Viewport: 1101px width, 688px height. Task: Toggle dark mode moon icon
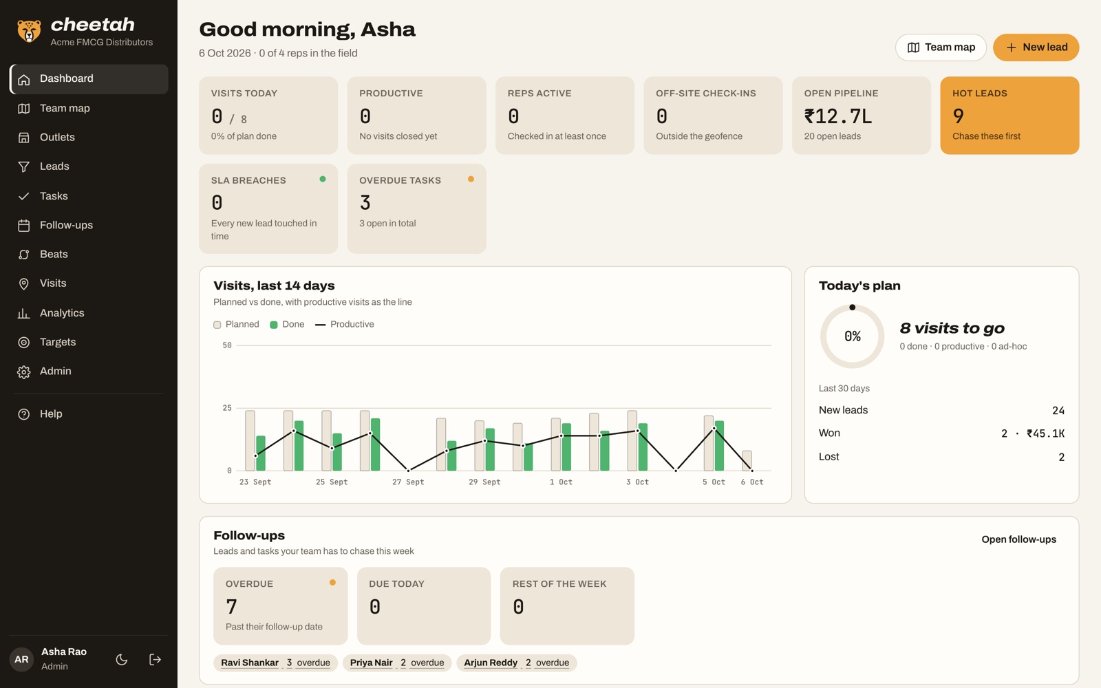tap(122, 659)
